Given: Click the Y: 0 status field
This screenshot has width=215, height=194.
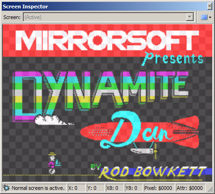Looking at the screenshot, I should (x=95, y=188).
